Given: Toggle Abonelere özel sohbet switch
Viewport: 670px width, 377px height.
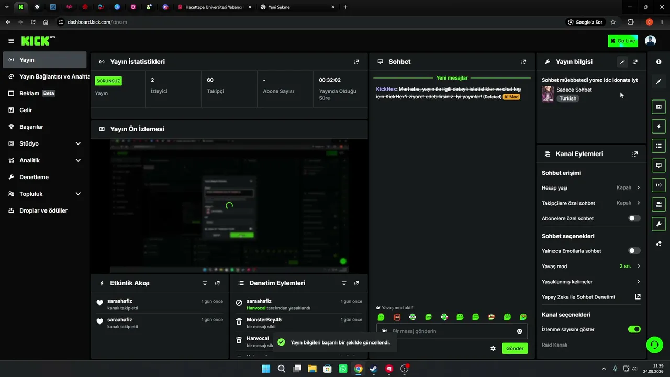Looking at the screenshot, I should [x=634, y=218].
